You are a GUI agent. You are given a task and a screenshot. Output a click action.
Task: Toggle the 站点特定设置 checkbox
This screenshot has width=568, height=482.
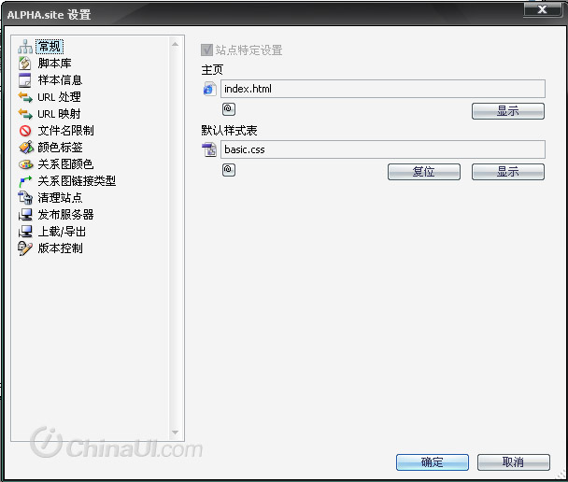pos(206,50)
